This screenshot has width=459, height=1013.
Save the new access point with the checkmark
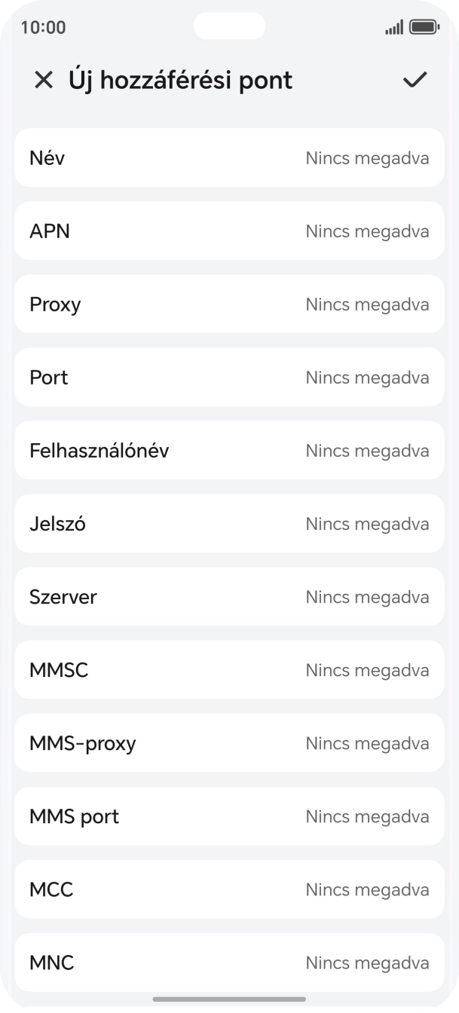coord(415,79)
